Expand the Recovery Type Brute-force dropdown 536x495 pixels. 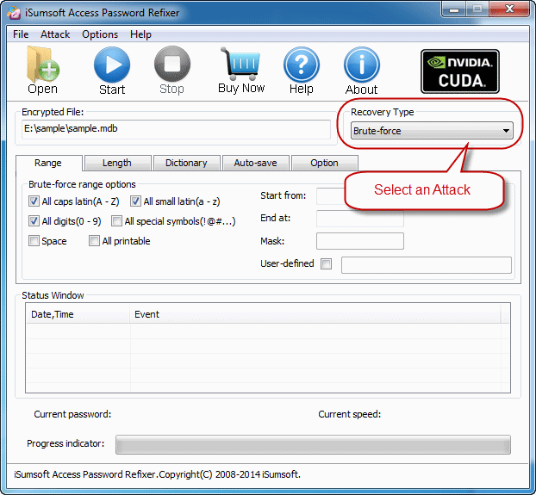tap(432, 131)
